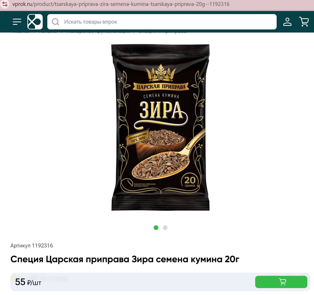Switch to the second gray carousel dot
The image size is (314, 295).
(x=165, y=227)
